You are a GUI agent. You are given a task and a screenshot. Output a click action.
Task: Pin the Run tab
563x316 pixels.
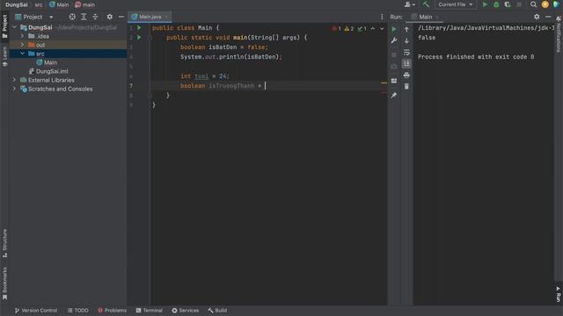click(394, 96)
